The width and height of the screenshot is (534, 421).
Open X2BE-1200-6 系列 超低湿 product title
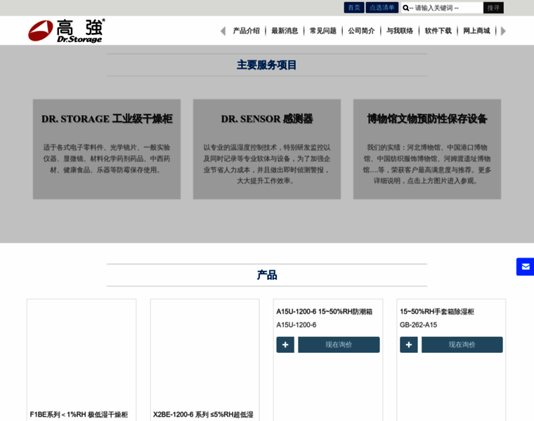203,415
